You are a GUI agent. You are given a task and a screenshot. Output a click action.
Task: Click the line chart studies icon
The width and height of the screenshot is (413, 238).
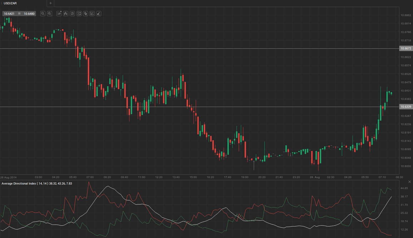(x=79, y=14)
